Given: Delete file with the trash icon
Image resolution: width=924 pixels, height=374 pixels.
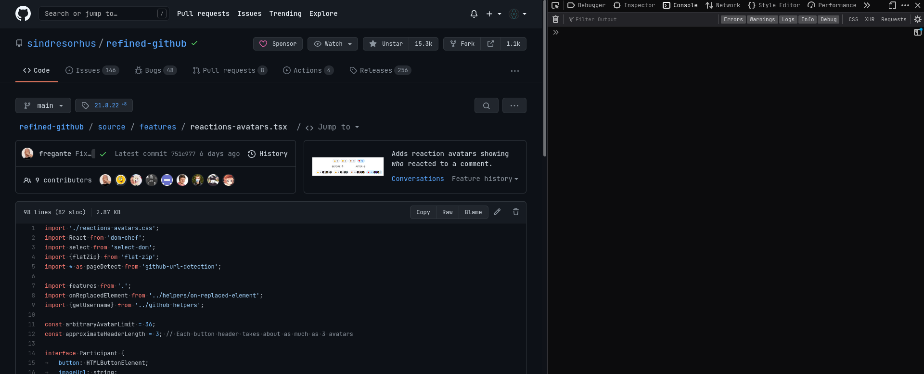Looking at the screenshot, I should (516, 212).
